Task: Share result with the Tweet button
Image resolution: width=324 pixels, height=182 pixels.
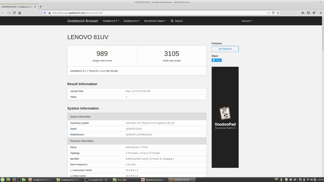Action: (217, 60)
